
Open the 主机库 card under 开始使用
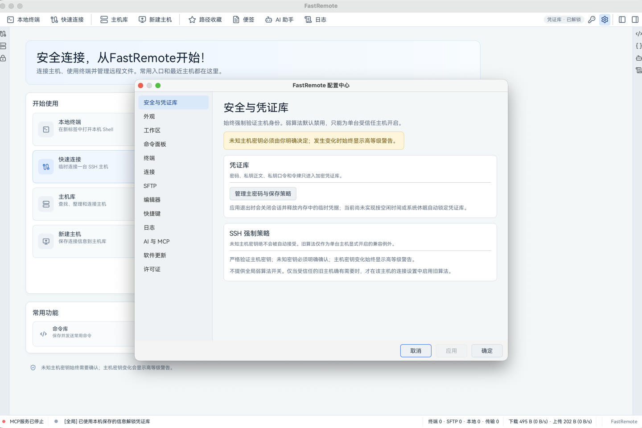coord(83,204)
